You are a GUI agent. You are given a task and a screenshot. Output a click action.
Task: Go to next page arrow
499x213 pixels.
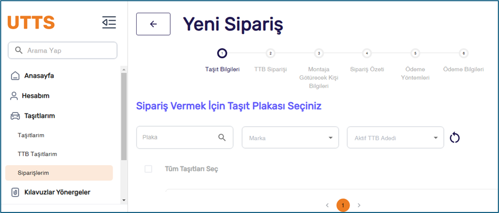tap(359, 205)
